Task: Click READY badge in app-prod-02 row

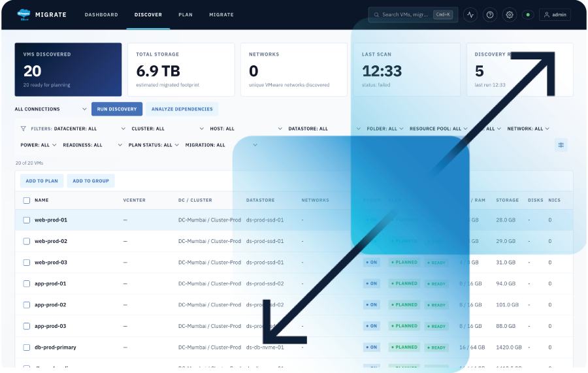Action: point(436,305)
